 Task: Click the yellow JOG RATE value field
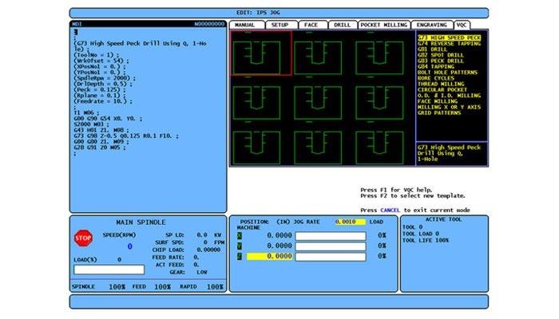pos(351,222)
